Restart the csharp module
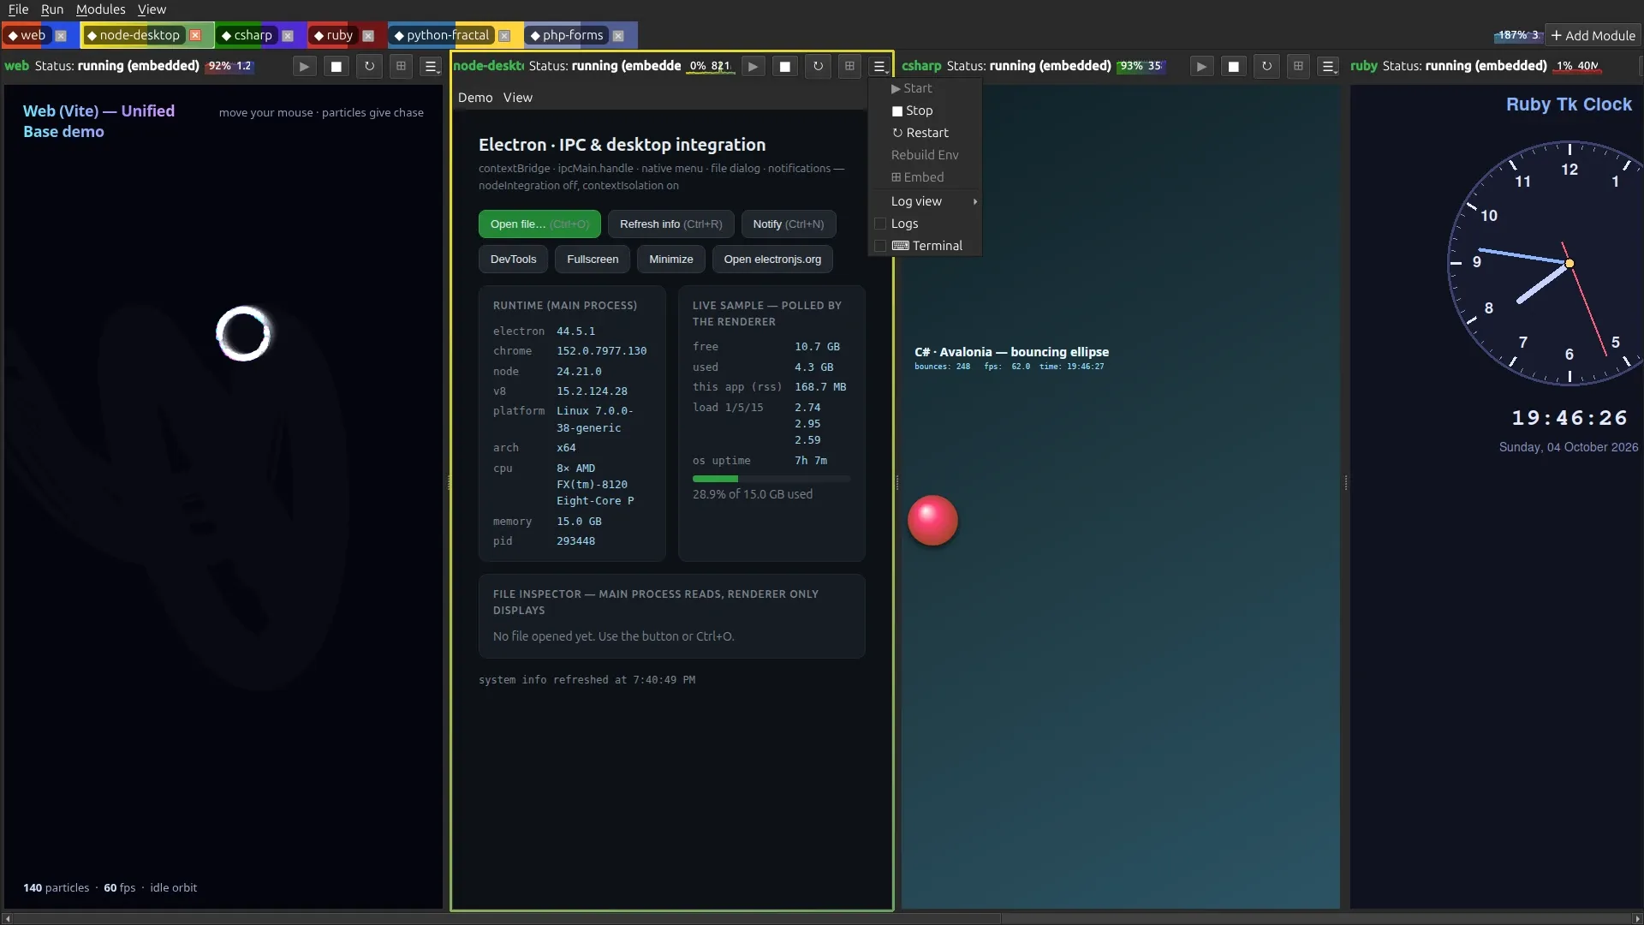Viewport: 1644px width, 925px height. pos(1266,66)
